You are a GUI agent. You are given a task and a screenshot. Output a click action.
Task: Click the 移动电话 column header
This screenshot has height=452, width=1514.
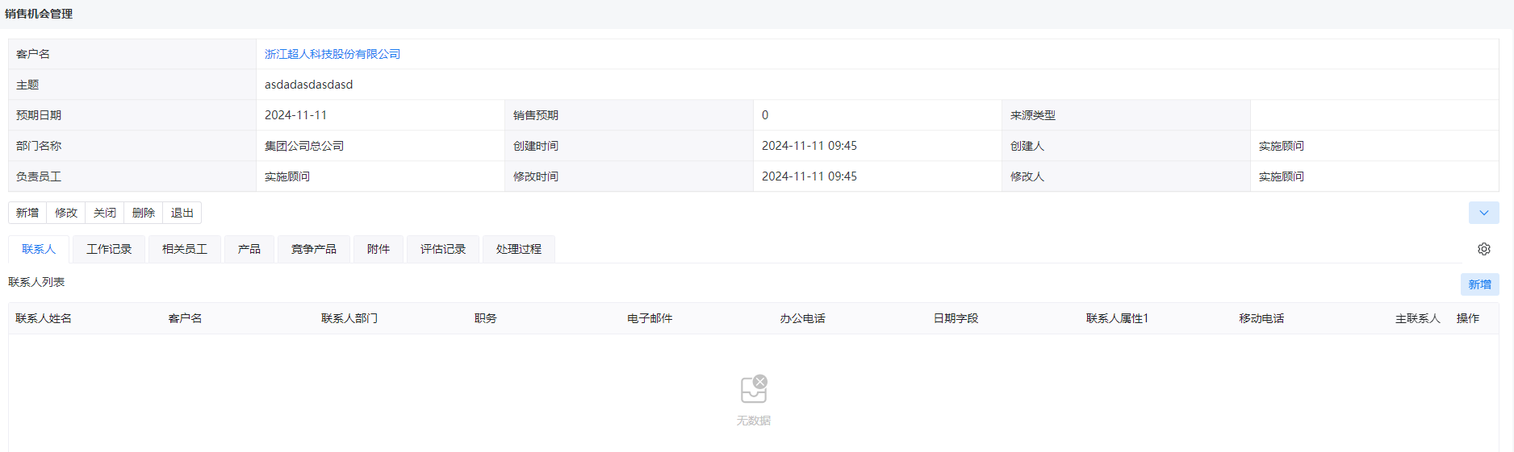pyautogui.click(x=1261, y=318)
